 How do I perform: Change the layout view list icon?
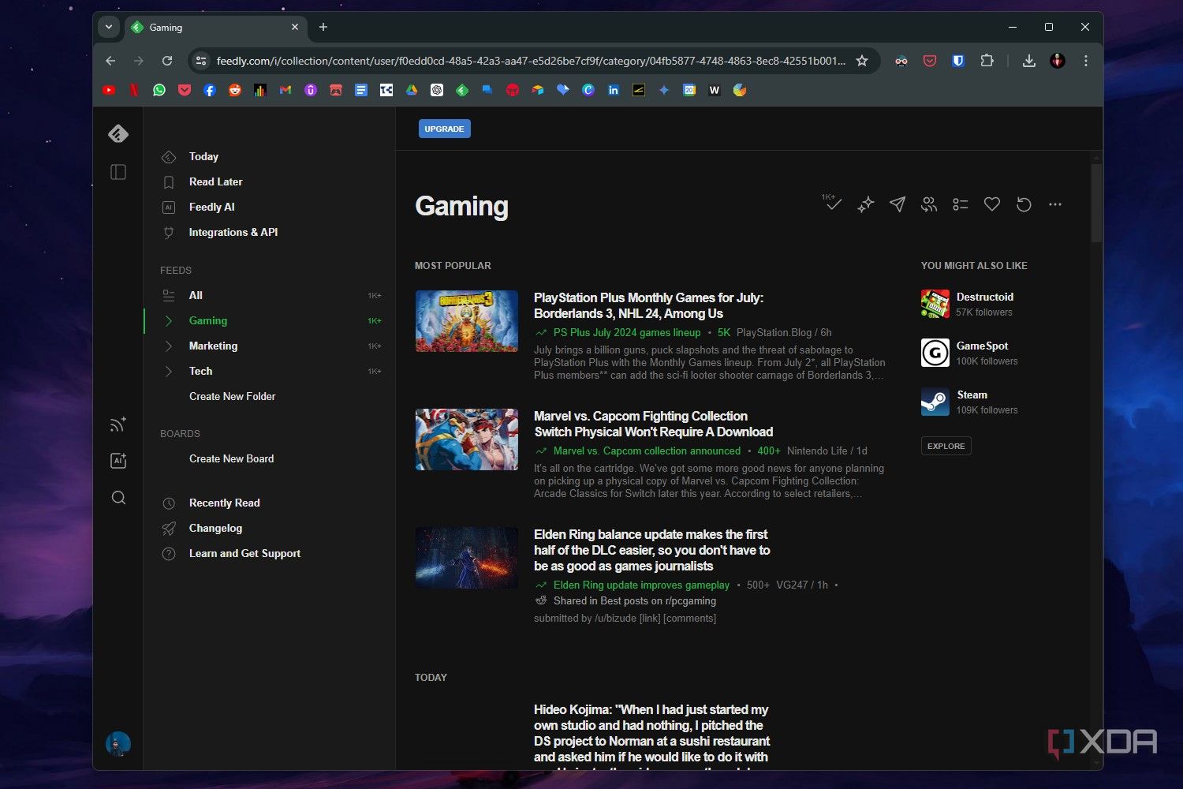pyautogui.click(x=961, y=204)
